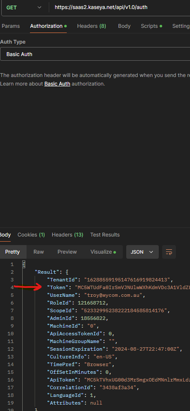190x411 pixels.
Task: Click the ApiToken value on line 16
Action: click(137, 380)
